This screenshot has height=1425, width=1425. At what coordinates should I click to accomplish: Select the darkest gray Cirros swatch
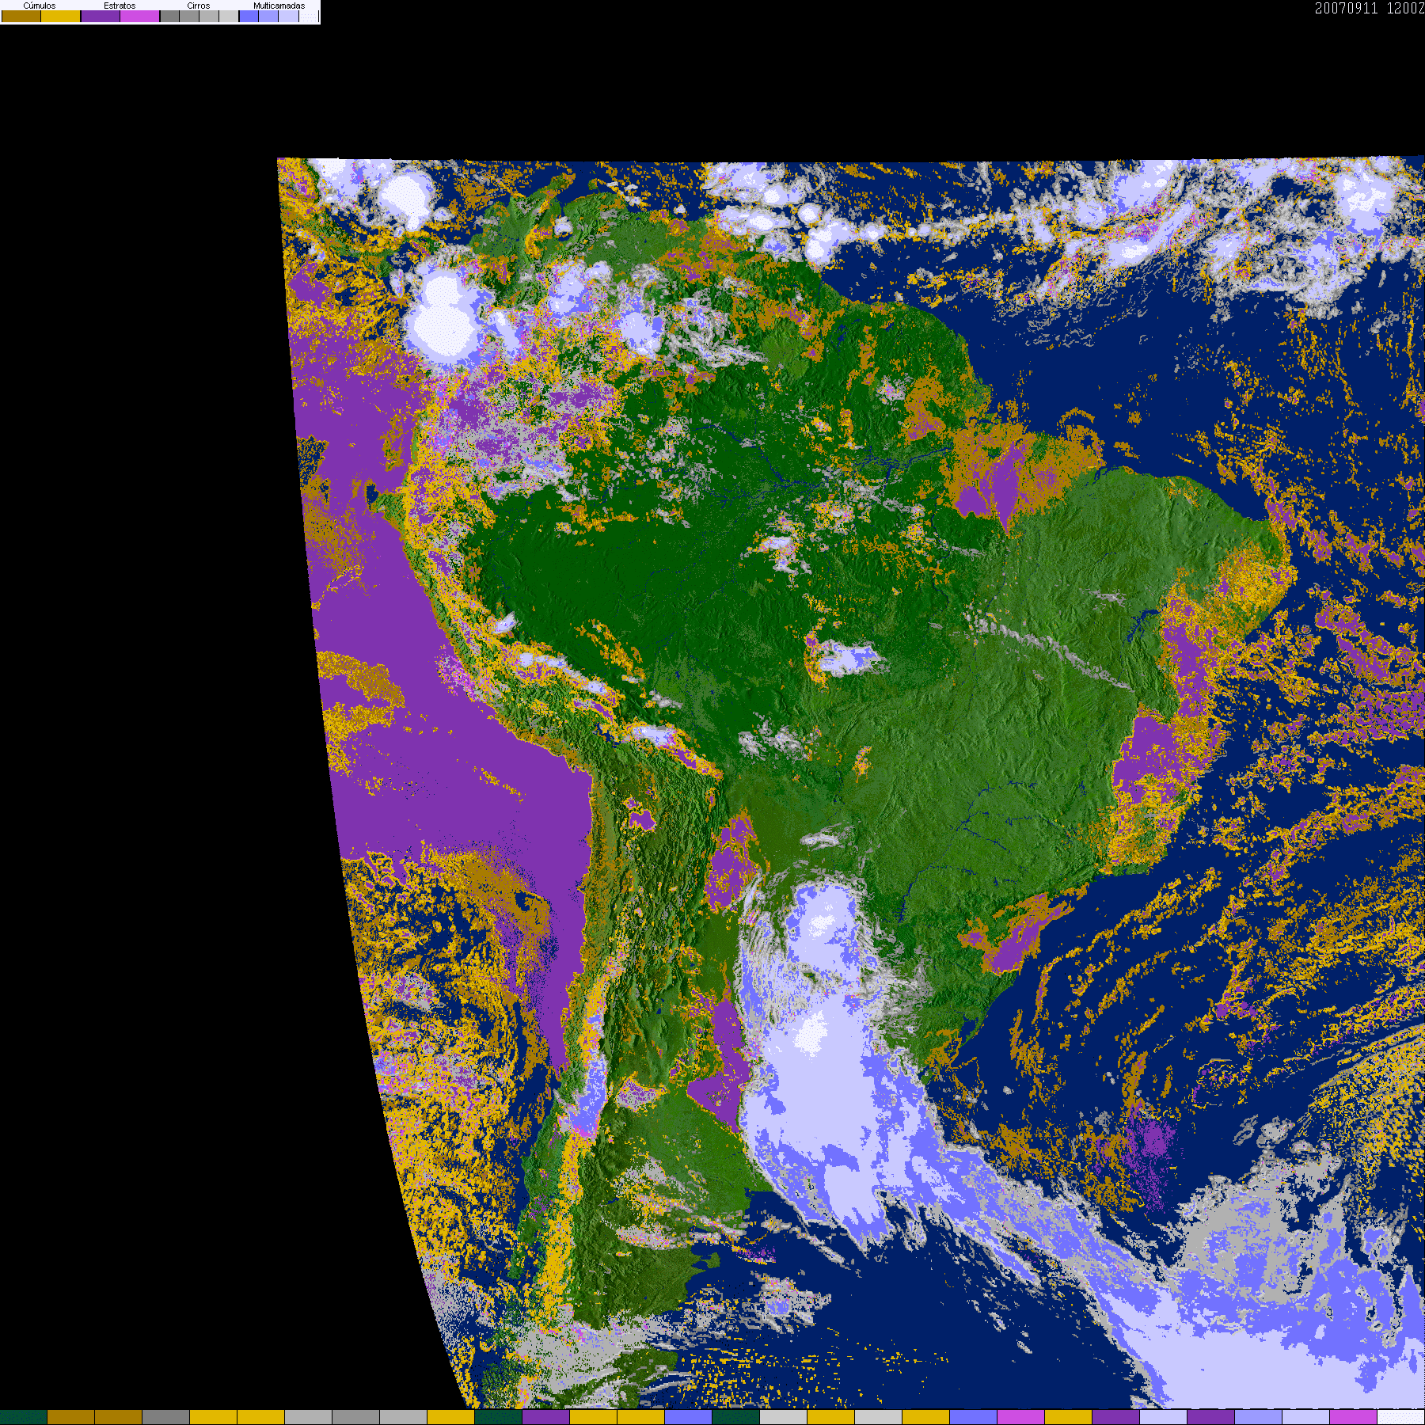(x=169, y=17)
